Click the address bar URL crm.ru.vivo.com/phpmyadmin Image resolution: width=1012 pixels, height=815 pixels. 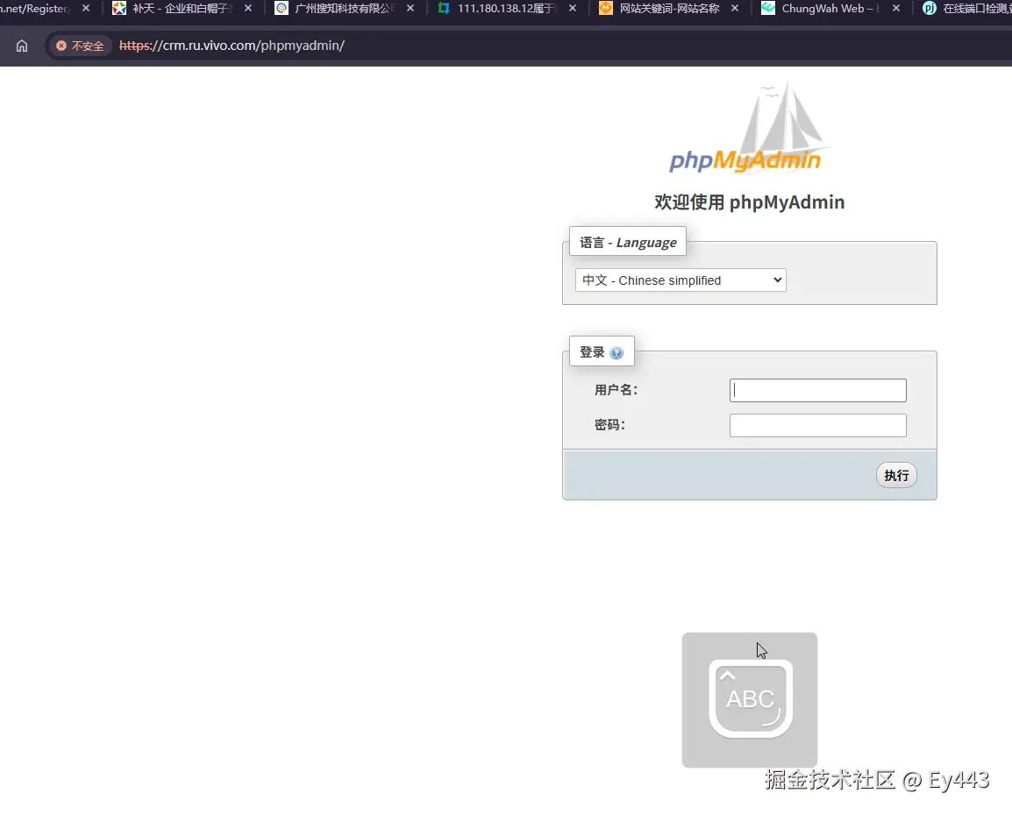(x=232, y=46)
